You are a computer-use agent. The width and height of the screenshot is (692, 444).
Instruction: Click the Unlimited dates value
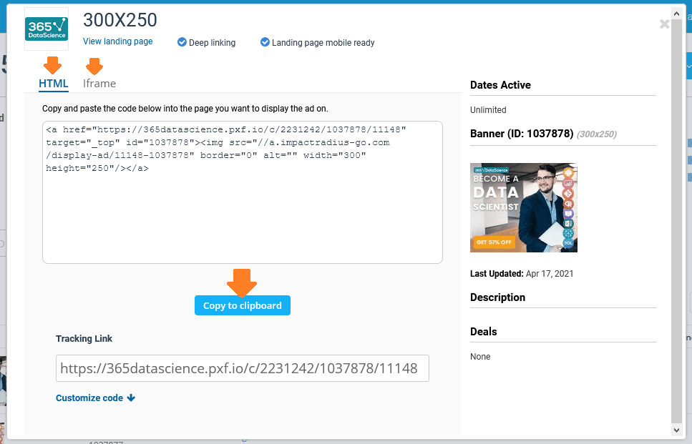[x=488, y=110]
